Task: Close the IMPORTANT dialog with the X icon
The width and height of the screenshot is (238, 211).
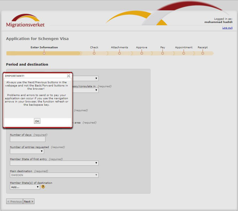Action: (x=68, y=76)
